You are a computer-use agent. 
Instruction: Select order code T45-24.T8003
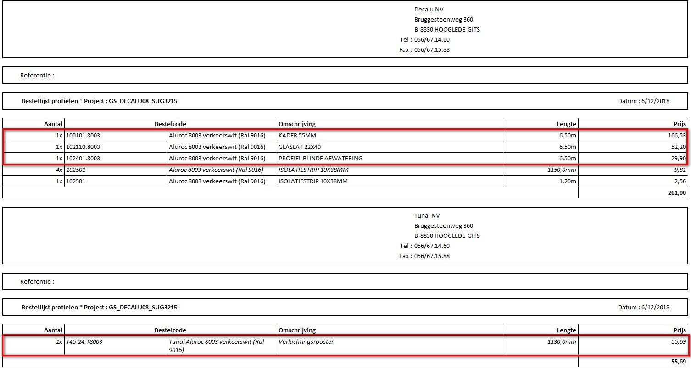(x=84, y=342)
